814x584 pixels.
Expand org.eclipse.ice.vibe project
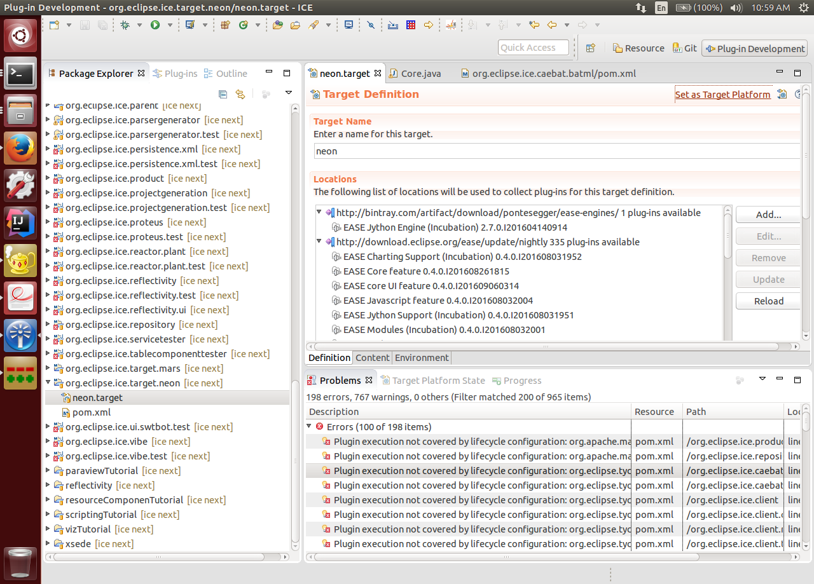(x=48, y=442)
